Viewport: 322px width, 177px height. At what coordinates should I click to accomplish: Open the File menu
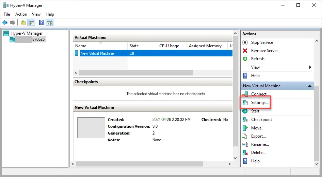point(7,14)
